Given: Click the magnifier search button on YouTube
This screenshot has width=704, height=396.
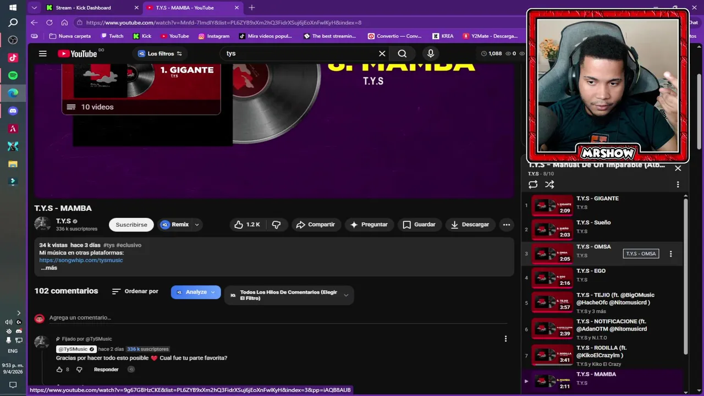Looking at the screenshot, I should click(402, 53).
